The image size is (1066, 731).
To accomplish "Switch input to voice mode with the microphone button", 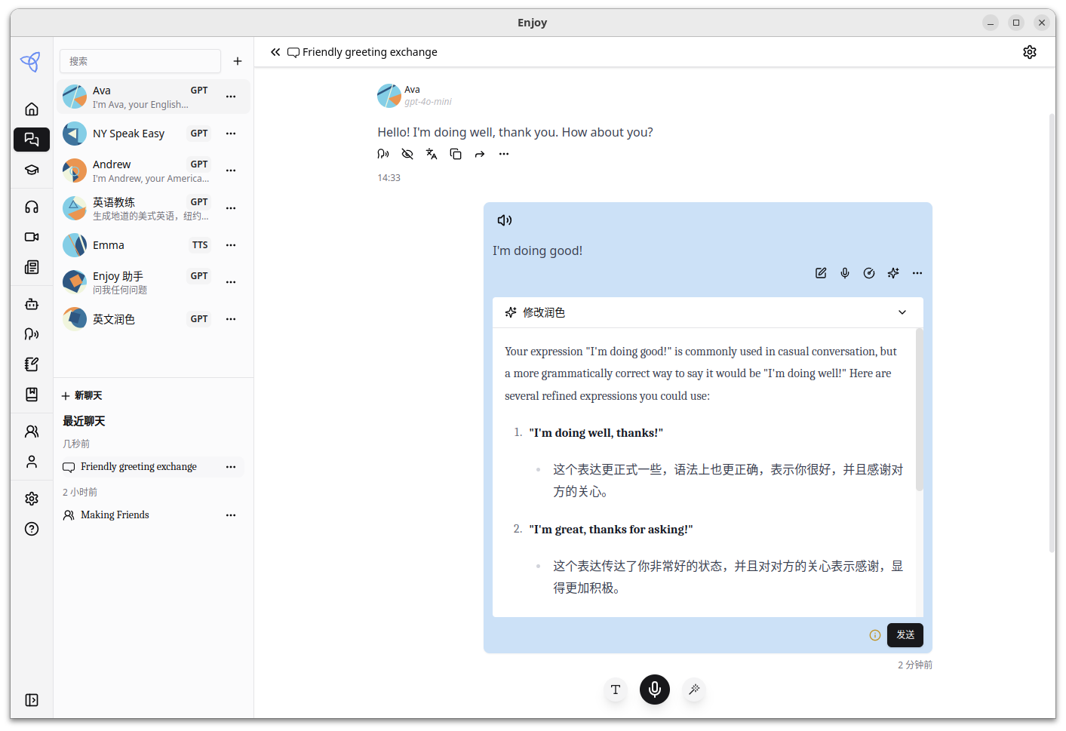I will [654, 689].
